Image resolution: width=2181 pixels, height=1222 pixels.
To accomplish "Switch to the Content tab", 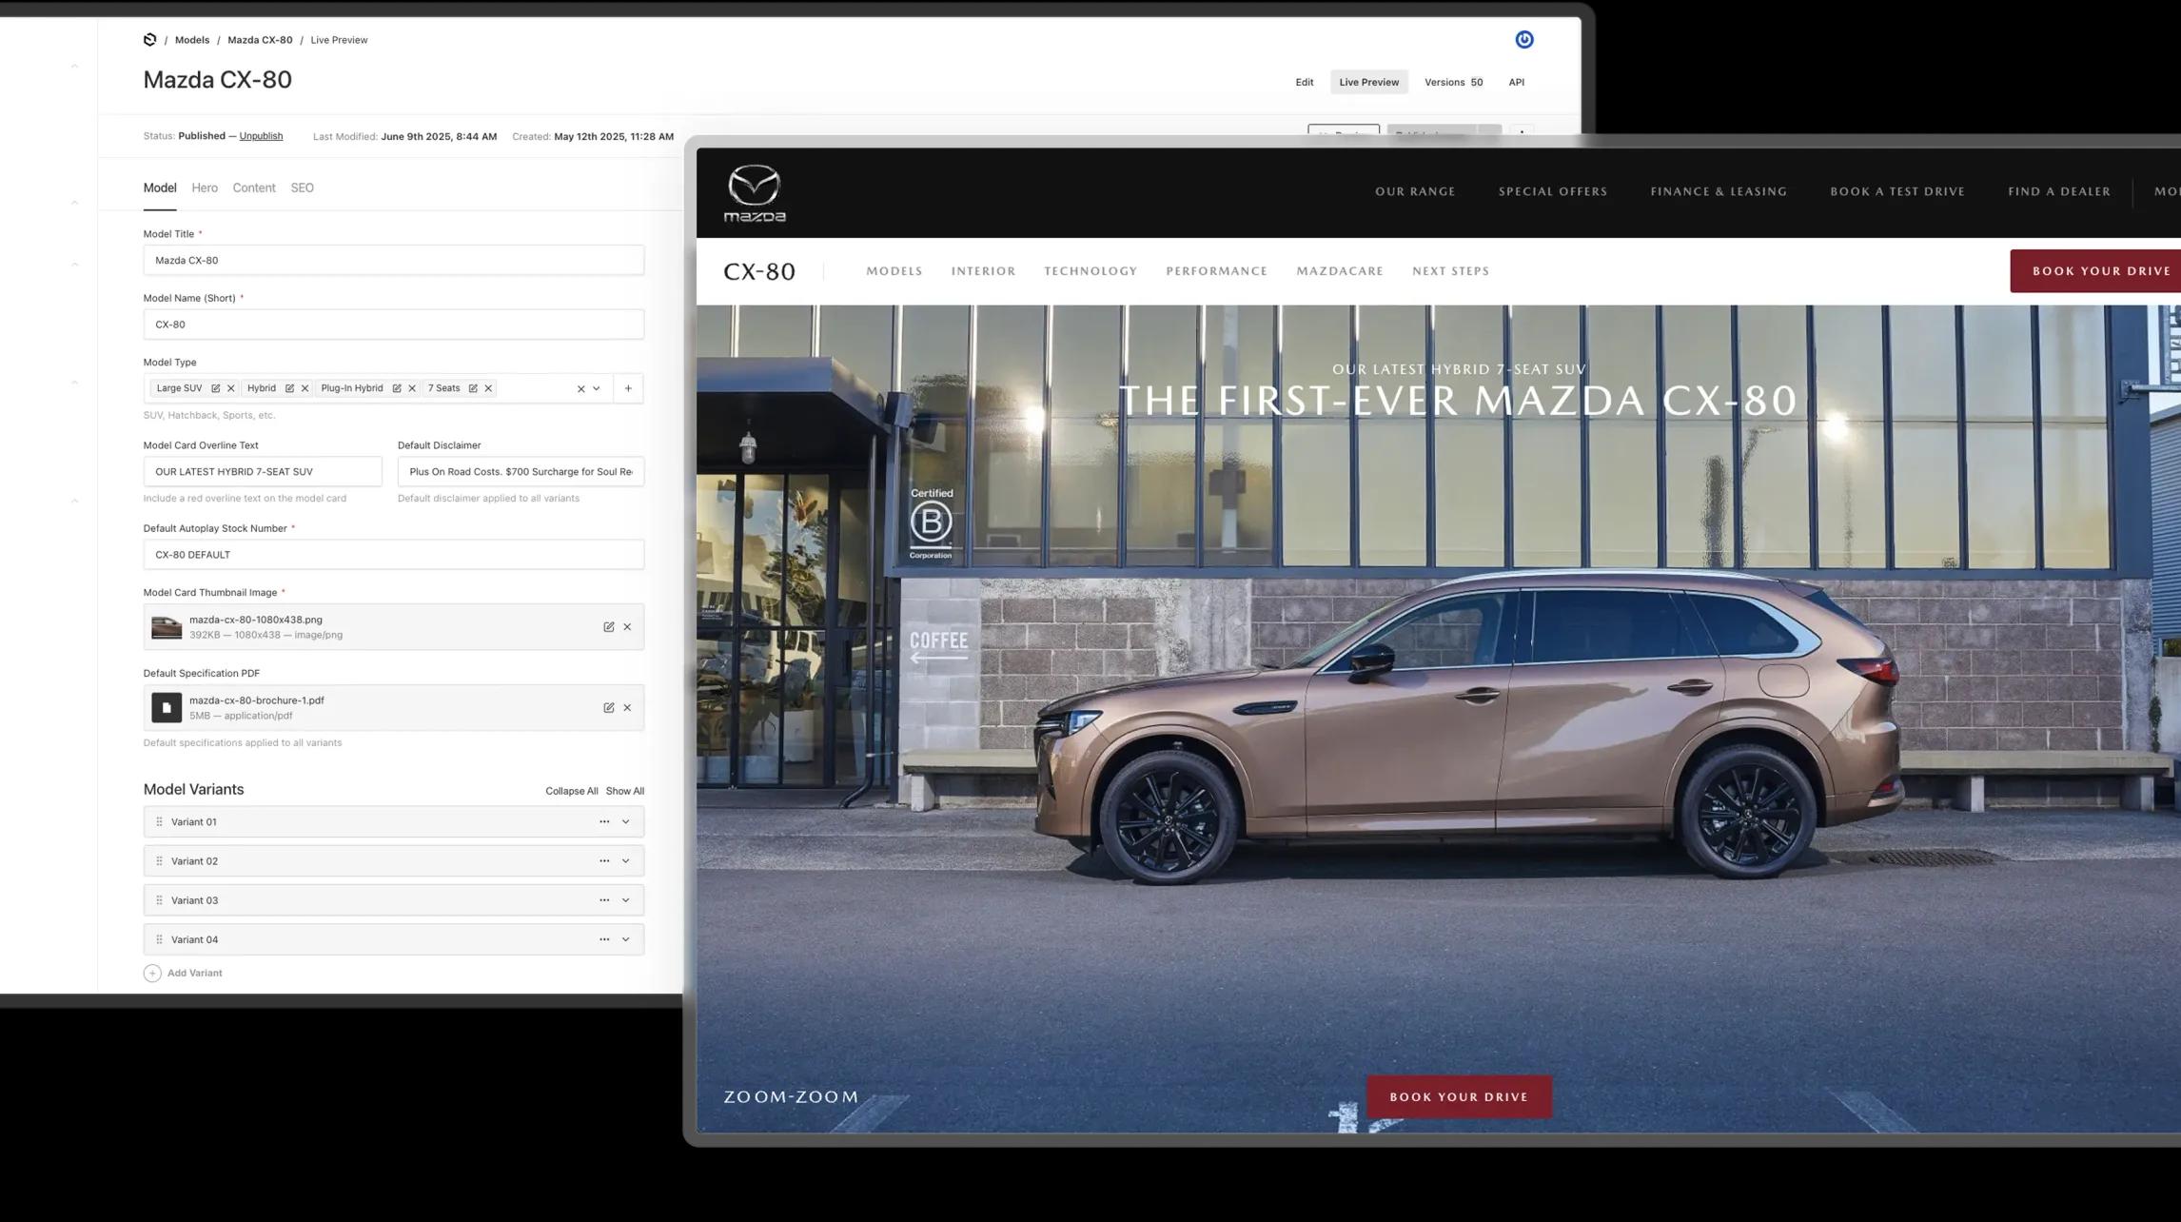I will point(254,188).
